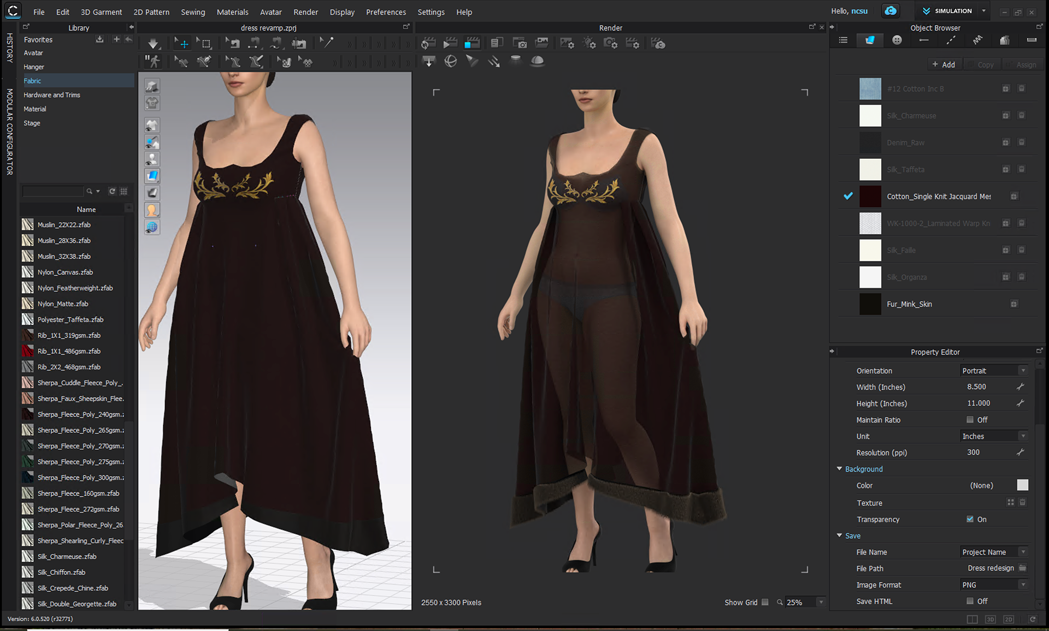Click the render snapshot camera icon
1049x631 pixels.
[x=520, y=44]
